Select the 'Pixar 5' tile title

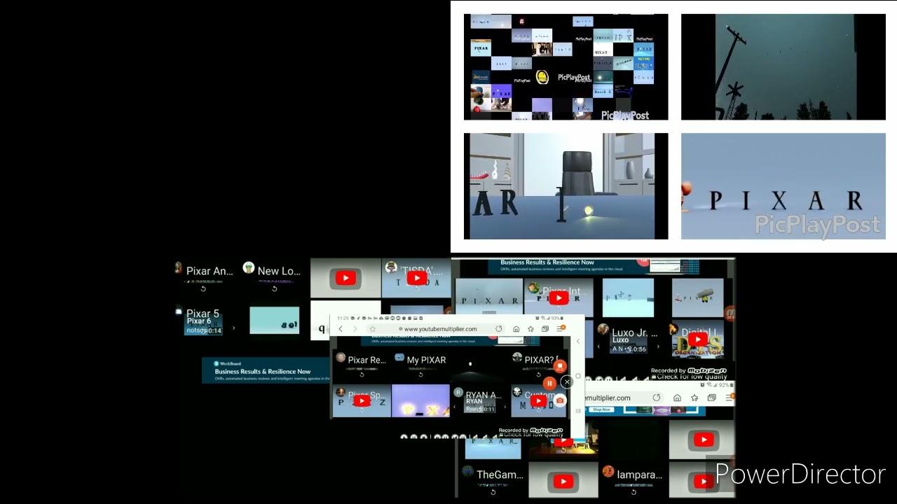pos(203,314)
